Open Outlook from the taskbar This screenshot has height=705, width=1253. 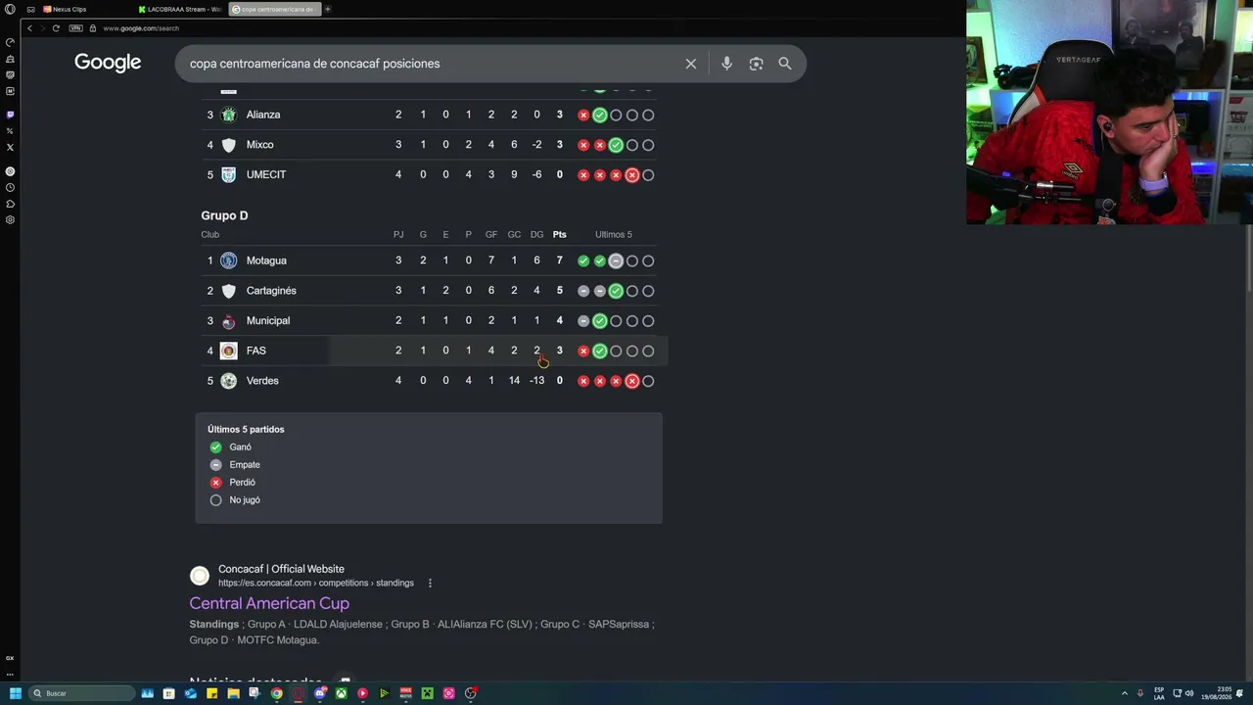pyautogui.click(x=191, y=693)
